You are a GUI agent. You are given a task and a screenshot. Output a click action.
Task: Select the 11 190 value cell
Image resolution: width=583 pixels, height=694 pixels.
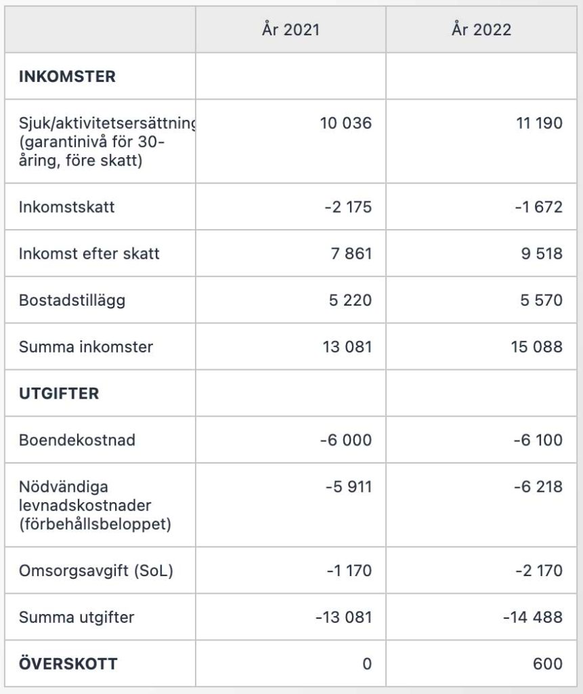(x=539, y=125)
